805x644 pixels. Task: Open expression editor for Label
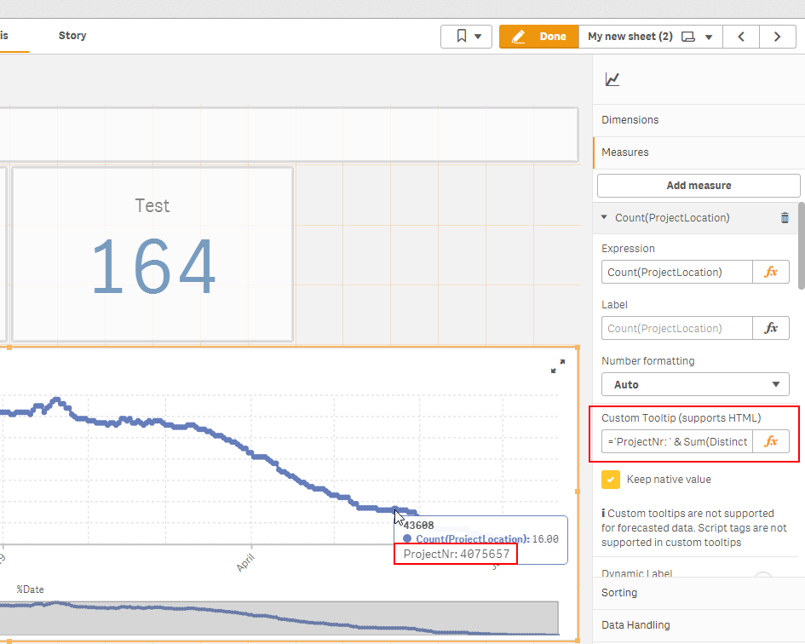pyautogui.click(x=771, y=328)
